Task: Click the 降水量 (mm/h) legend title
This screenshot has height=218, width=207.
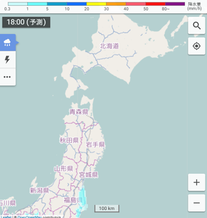Action: (195, 6)
